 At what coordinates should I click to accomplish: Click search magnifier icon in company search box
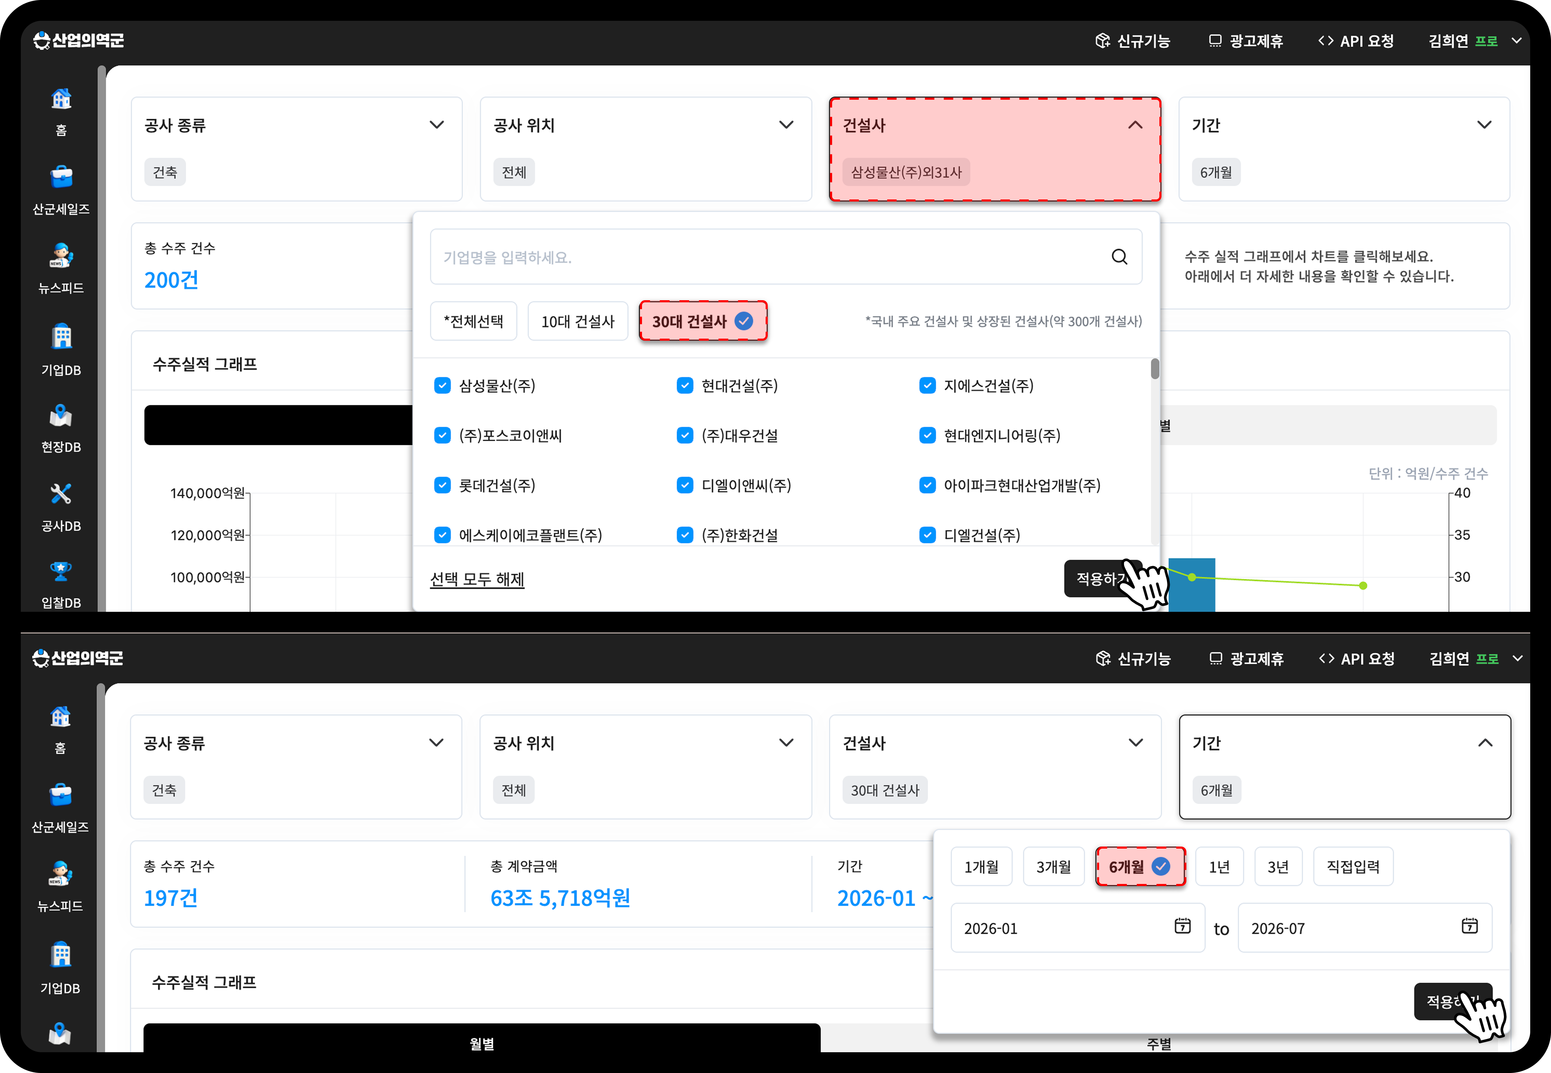(x=1120, y=256)
